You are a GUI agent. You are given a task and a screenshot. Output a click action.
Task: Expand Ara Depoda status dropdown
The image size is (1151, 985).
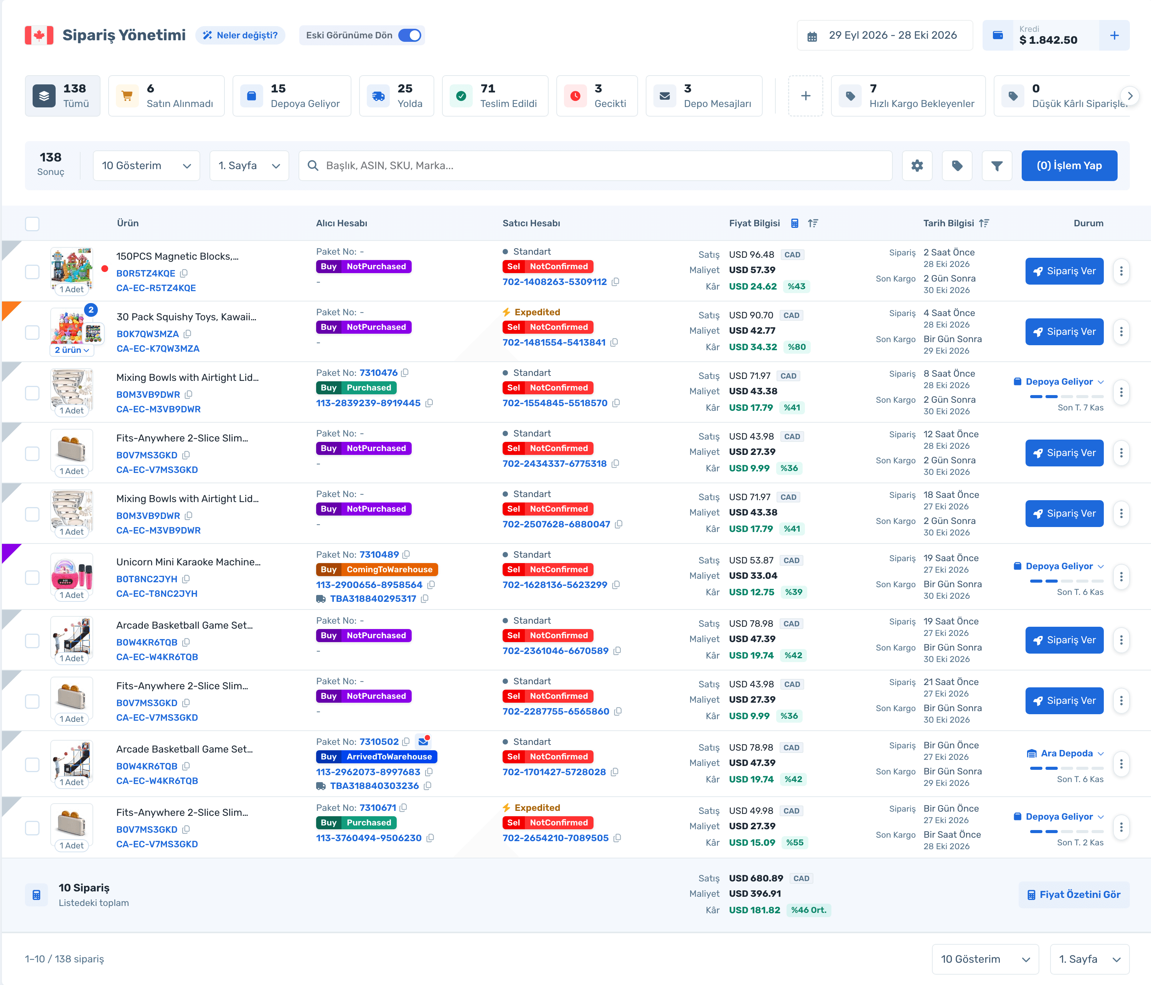pyautogui.click(x=1065, y=753)
